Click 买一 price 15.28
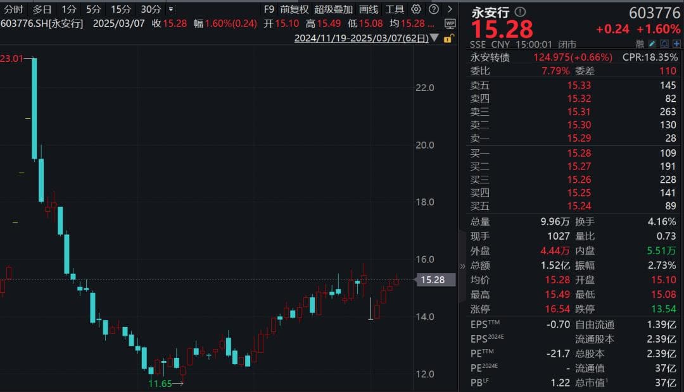This screenshot has width=684, height=392. click(579, 153)
